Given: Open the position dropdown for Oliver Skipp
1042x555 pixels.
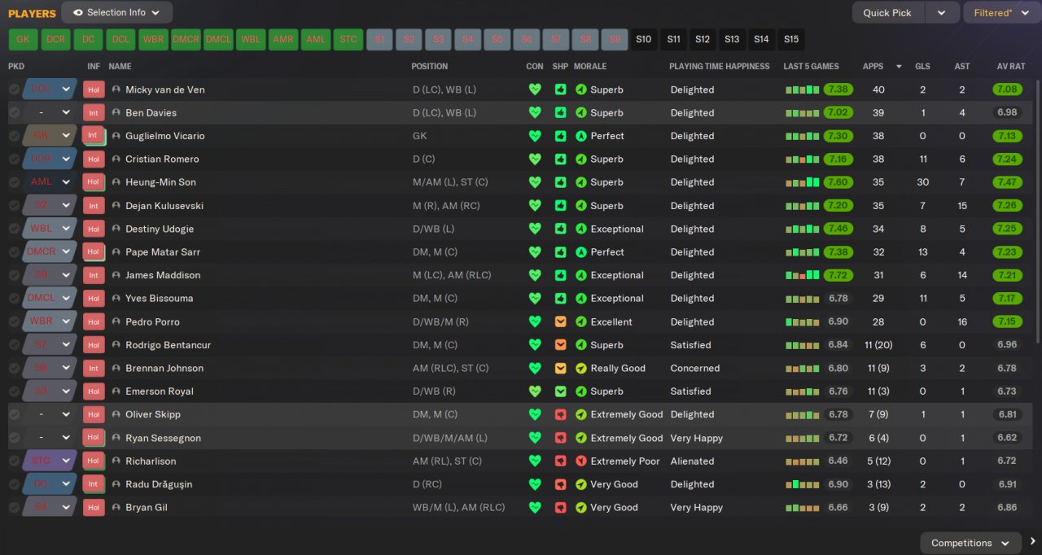Looking at the screenshot, I should pos(50,414).
